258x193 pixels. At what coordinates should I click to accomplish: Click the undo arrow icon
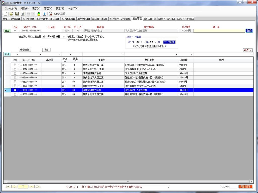pyautogui.click(x=28, y=14)
